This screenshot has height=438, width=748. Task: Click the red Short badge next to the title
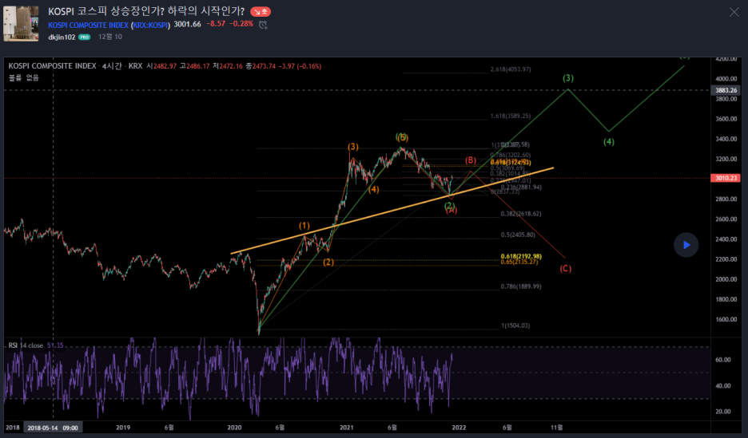[261, 11]
